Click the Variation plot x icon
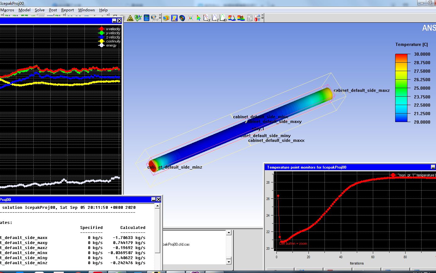Viewport: 436px width, 273px height. click(x=207, y=18)
